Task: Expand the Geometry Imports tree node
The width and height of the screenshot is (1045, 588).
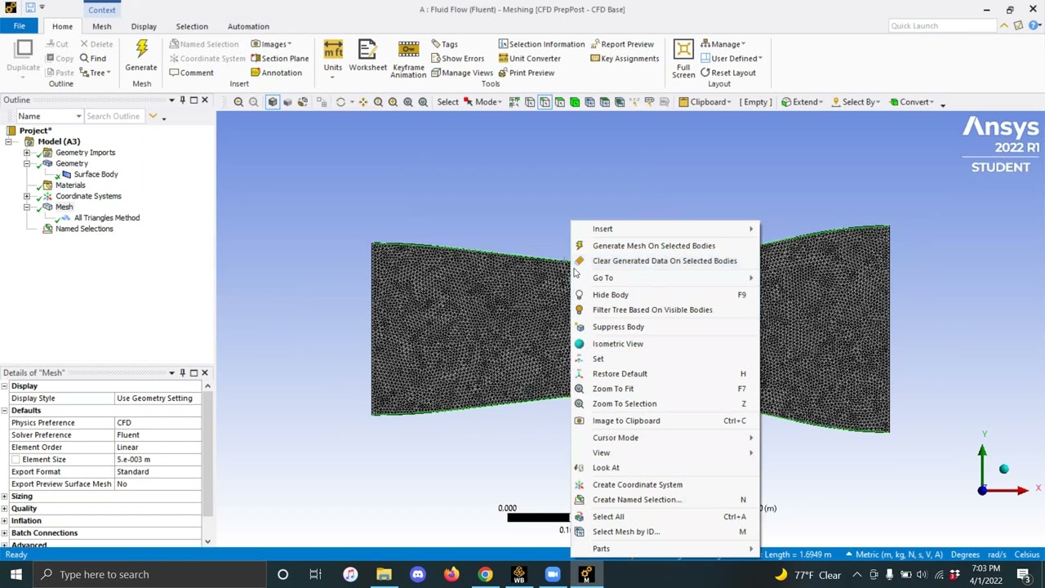Action: (27, 153)
